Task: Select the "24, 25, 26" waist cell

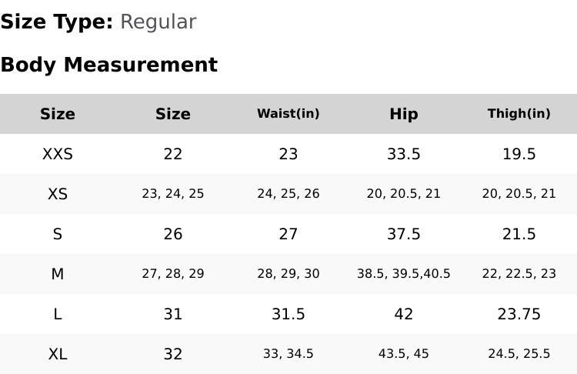Action: coord(288,194)
